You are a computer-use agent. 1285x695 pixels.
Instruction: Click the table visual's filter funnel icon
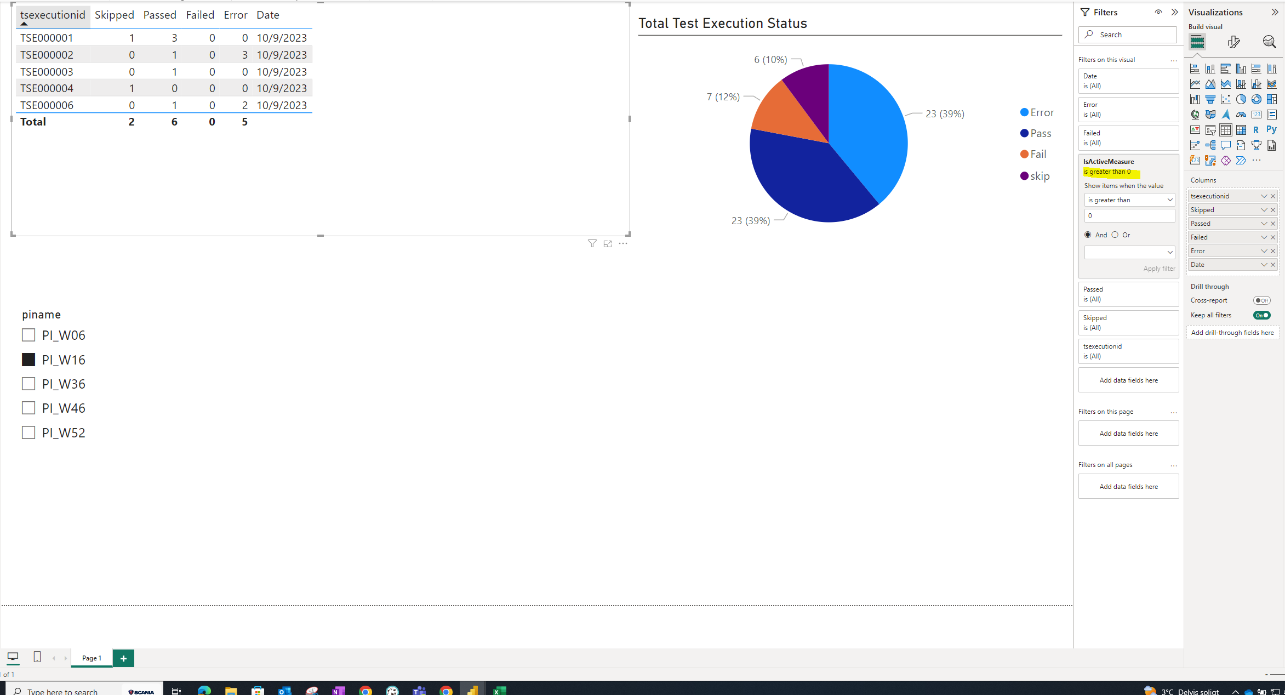(x=592, y=243)
